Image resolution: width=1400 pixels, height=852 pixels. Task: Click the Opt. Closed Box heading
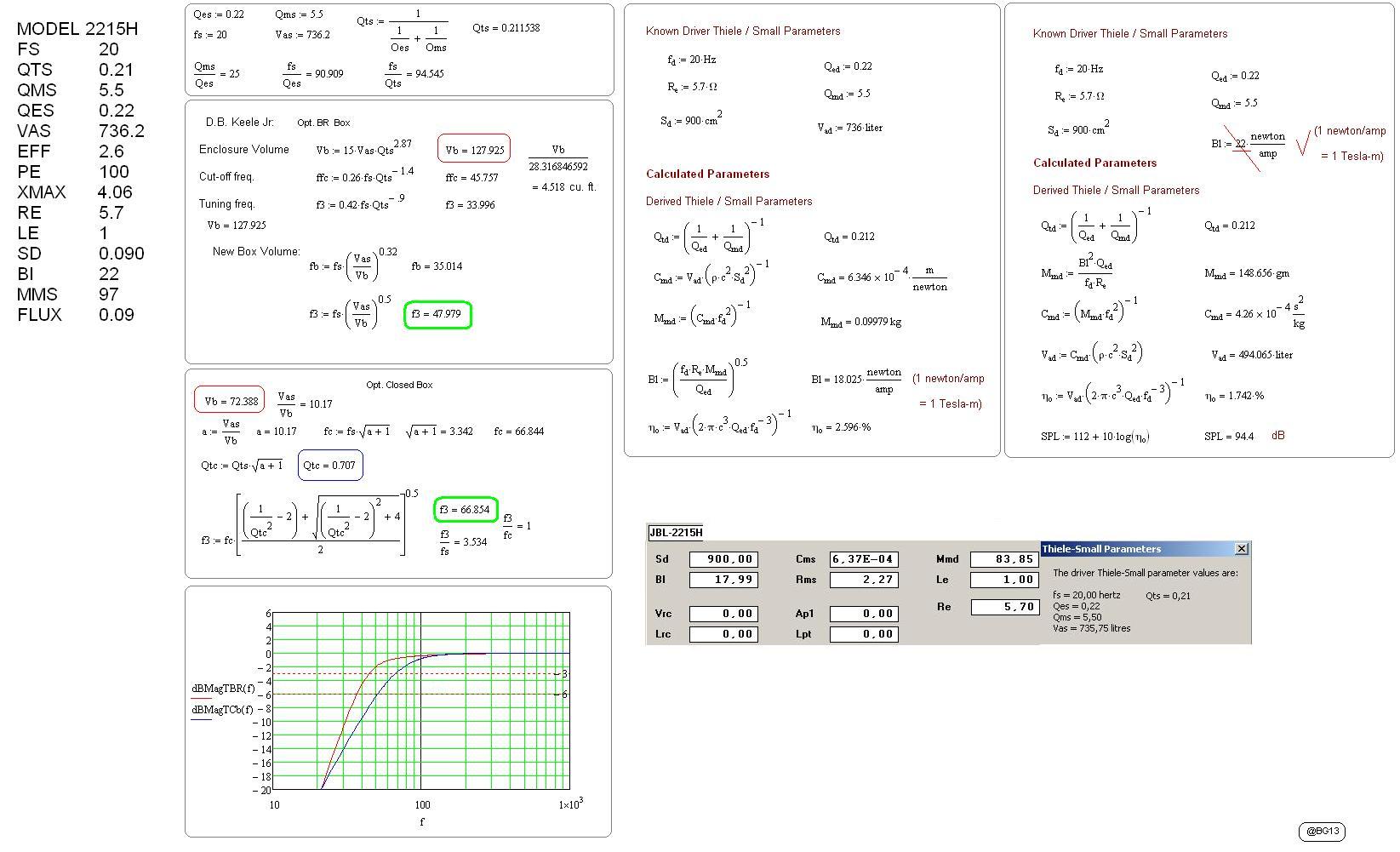[399, 385]
